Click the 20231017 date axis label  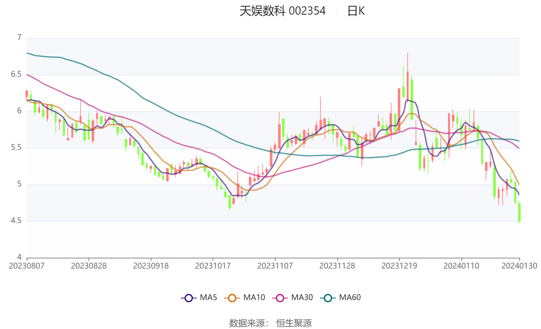(213, 266)
